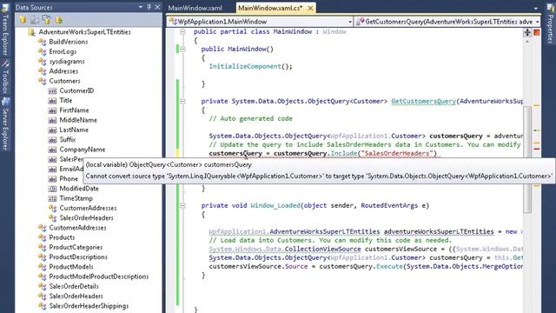Click the code editor vertical scrollbar thumb
This screenshot has width=556, height=313.
pyautogui.click(x=527, y=160)
